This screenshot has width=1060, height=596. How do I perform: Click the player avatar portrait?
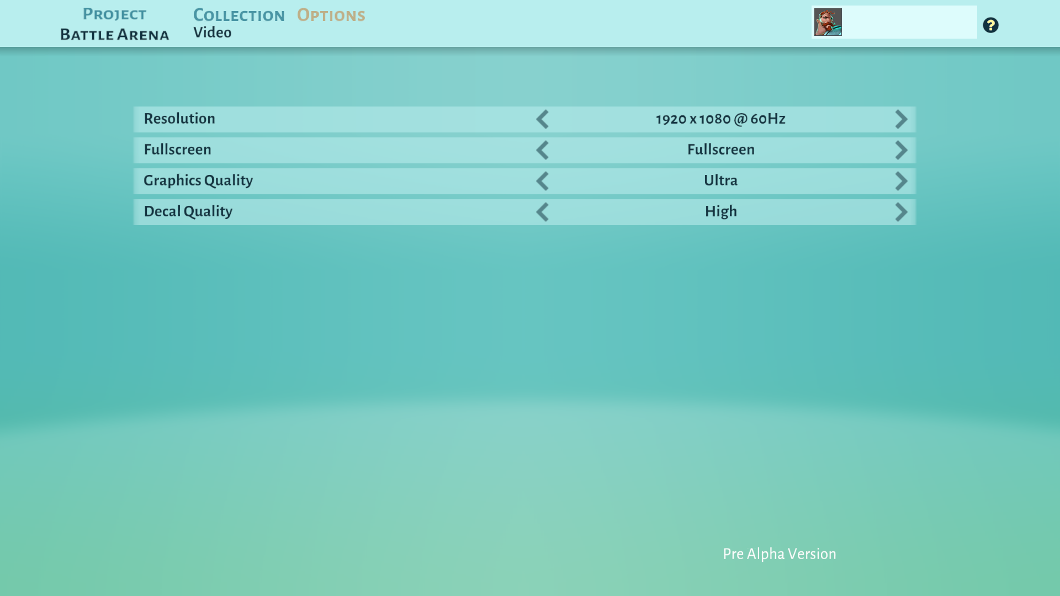click(828, 22)
